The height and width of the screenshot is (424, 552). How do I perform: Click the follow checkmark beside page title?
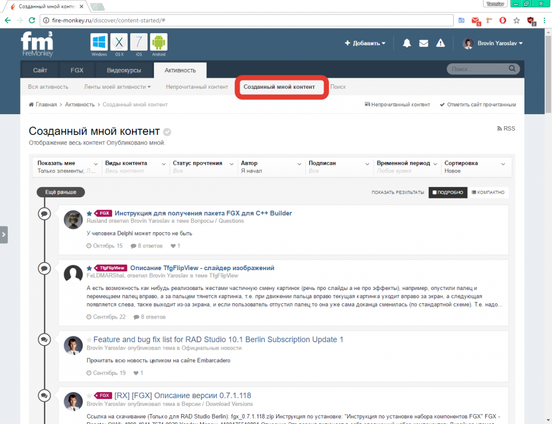click(x=167, y=132)
